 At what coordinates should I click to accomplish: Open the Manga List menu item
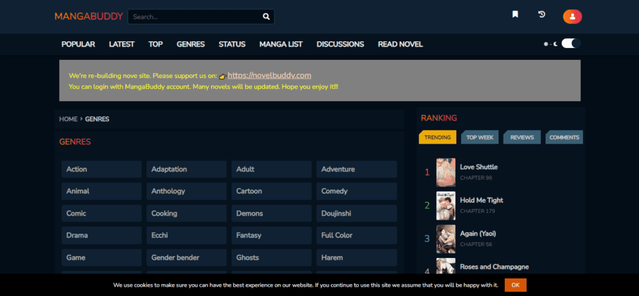(281, 44)
